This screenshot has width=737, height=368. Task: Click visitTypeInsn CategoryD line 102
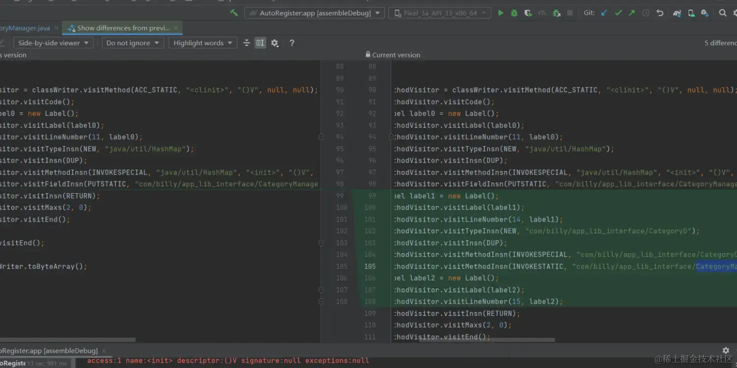546,231
